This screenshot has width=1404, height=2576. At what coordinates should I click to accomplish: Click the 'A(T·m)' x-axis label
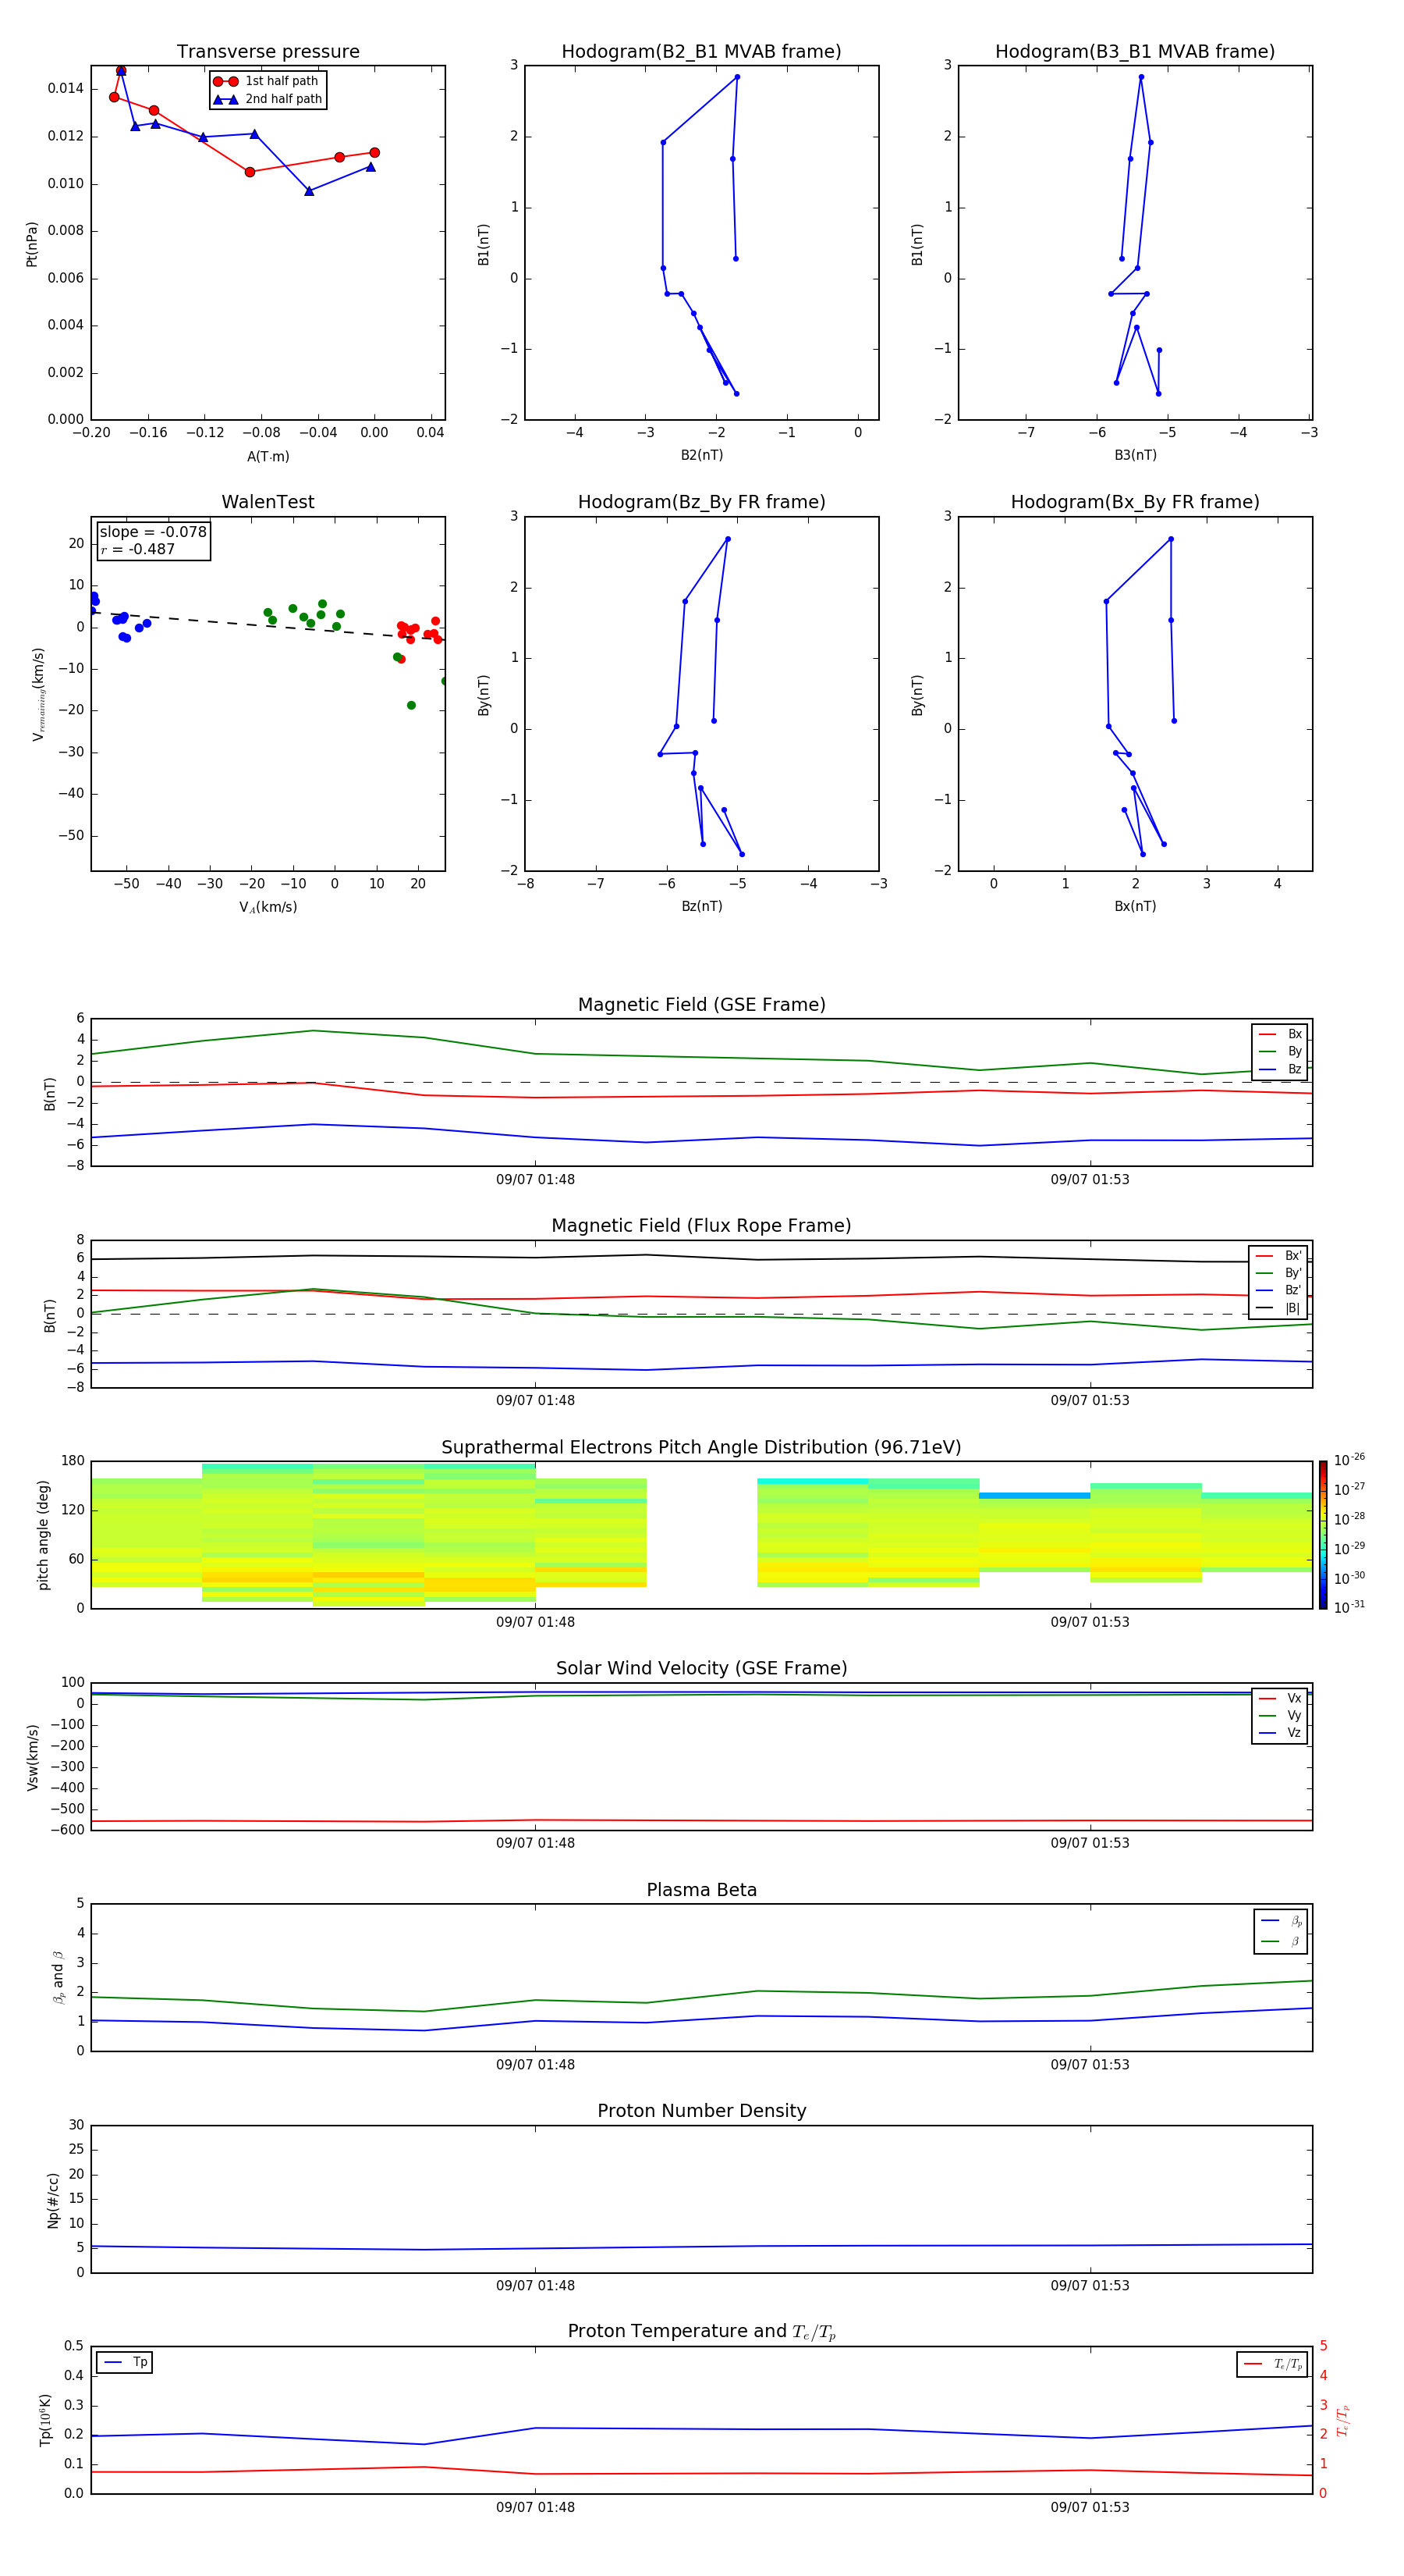pyautogui.click(x=268, y=456)
